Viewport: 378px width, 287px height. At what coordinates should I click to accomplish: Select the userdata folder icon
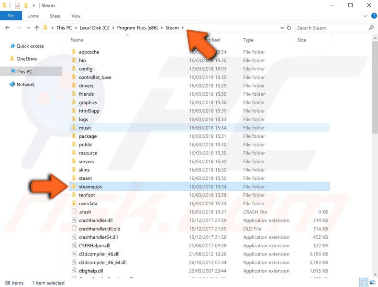74,203
